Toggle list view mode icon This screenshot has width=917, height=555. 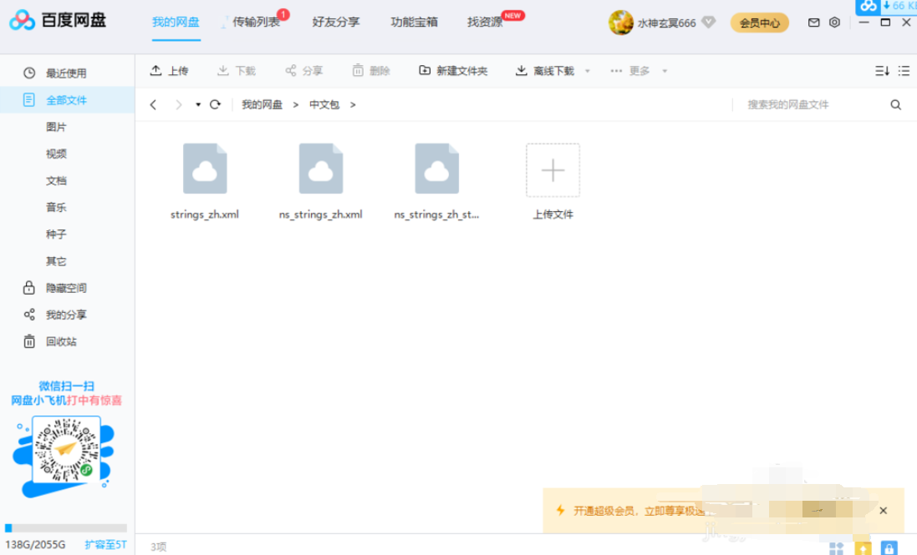[x=904, y=71]
